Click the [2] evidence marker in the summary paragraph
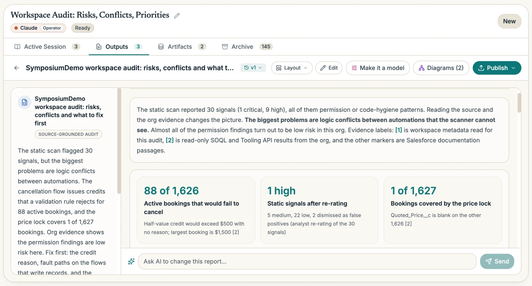This screenshot has height=286, width=532. (x=169, y=140)
